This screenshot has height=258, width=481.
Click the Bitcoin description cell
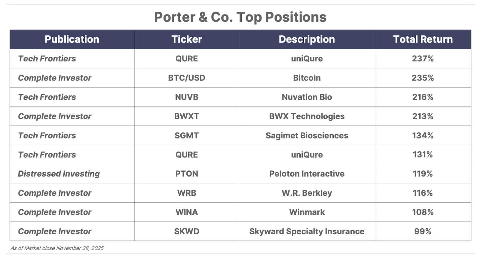(307, 78)
